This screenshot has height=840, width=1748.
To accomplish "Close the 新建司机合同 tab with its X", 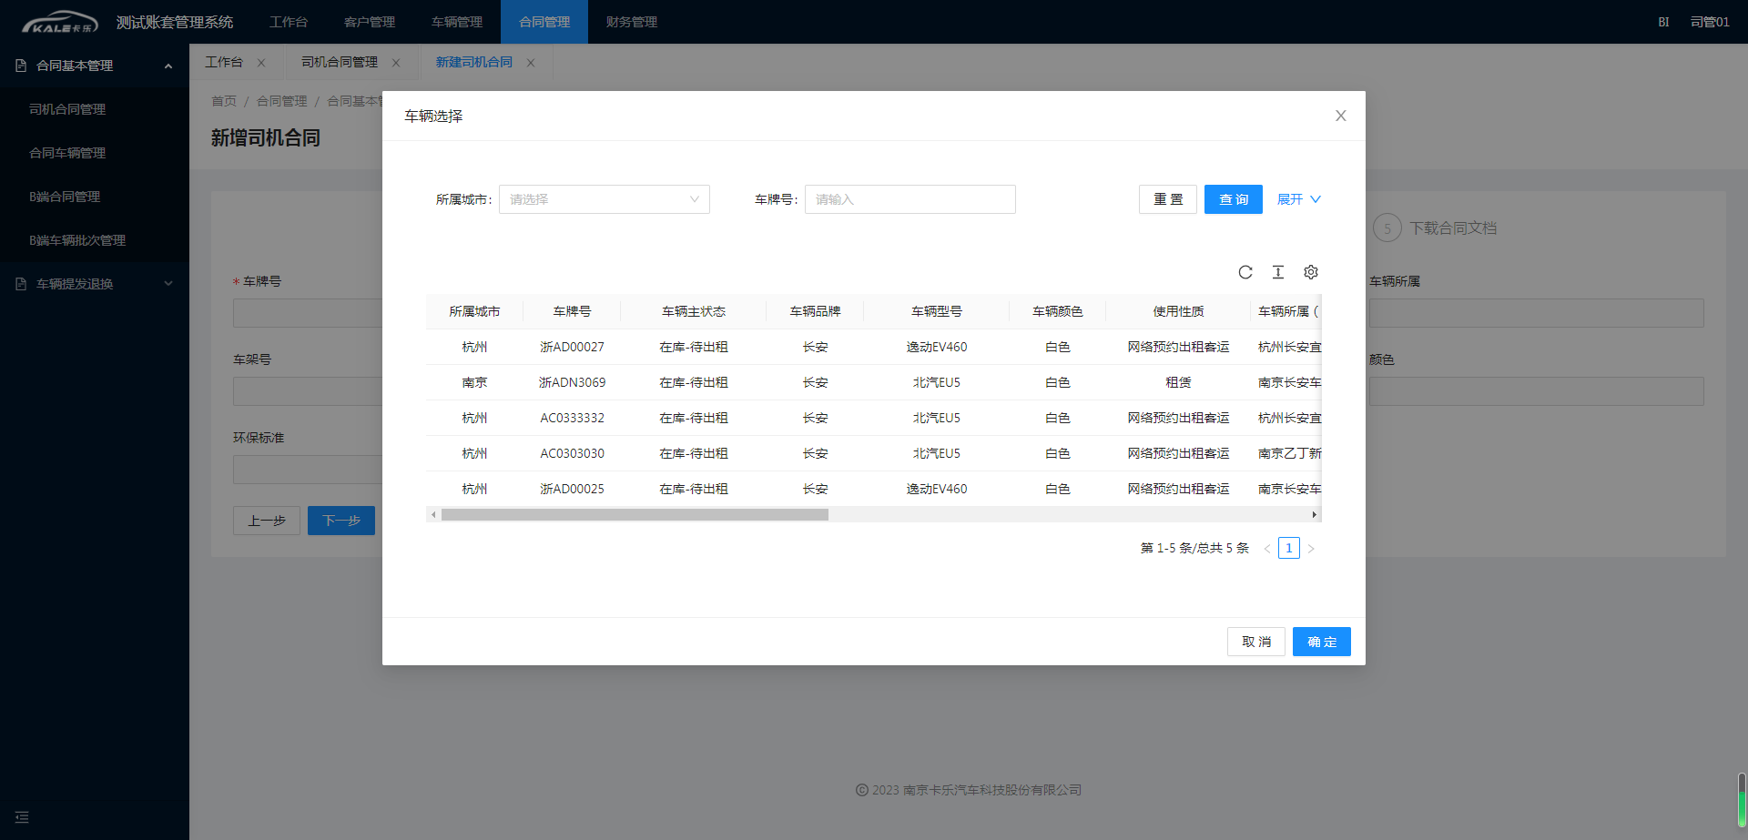I will click(531, 63).
